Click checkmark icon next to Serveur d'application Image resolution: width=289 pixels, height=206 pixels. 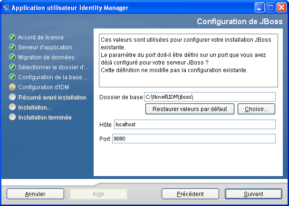point(12,47)
